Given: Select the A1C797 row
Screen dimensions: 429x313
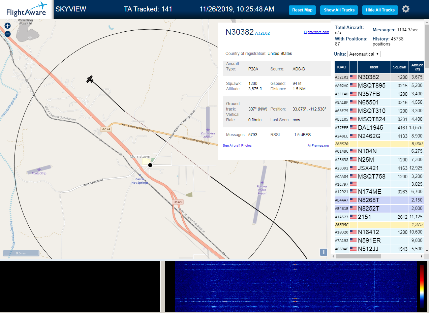Looking at the screenshot, I should pos(379,184).
